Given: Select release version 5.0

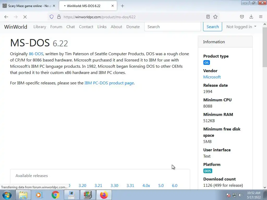Looking at the screenshot, I should coord(161,185).
